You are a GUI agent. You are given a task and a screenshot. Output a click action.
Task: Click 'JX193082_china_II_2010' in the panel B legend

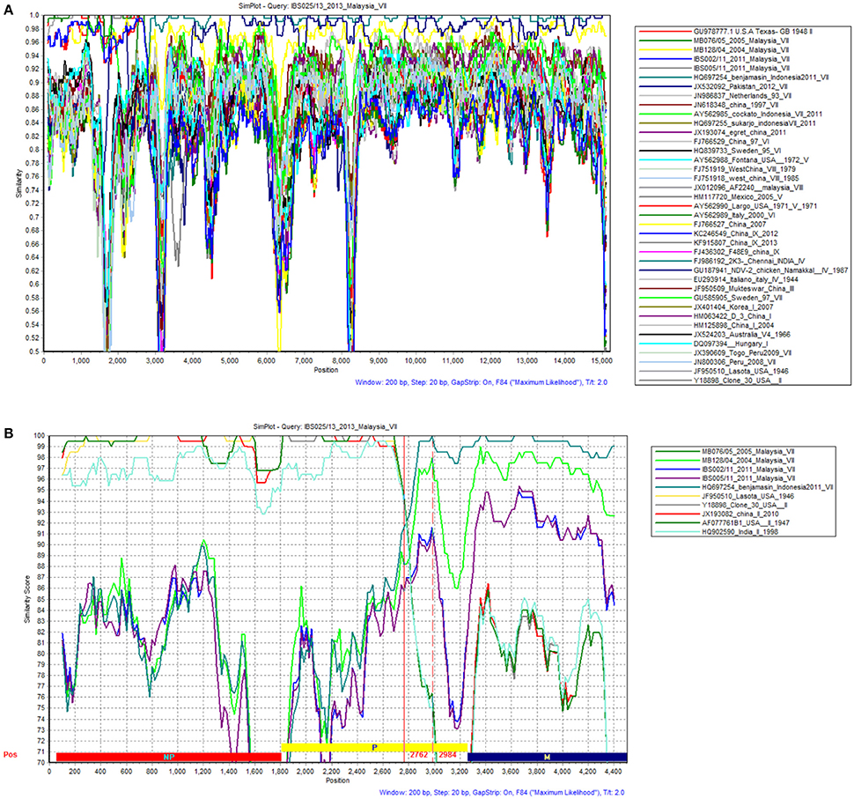tap(740, 514)
